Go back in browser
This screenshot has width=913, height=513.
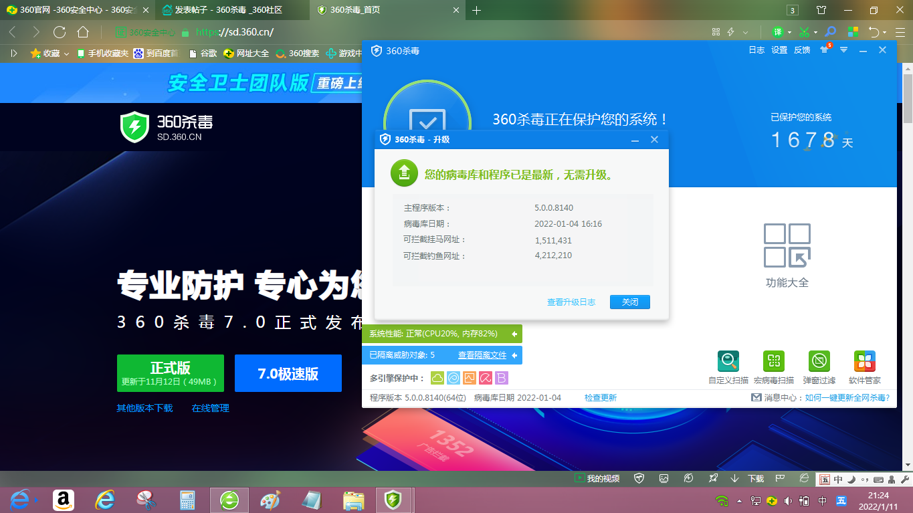coord(13,31)
